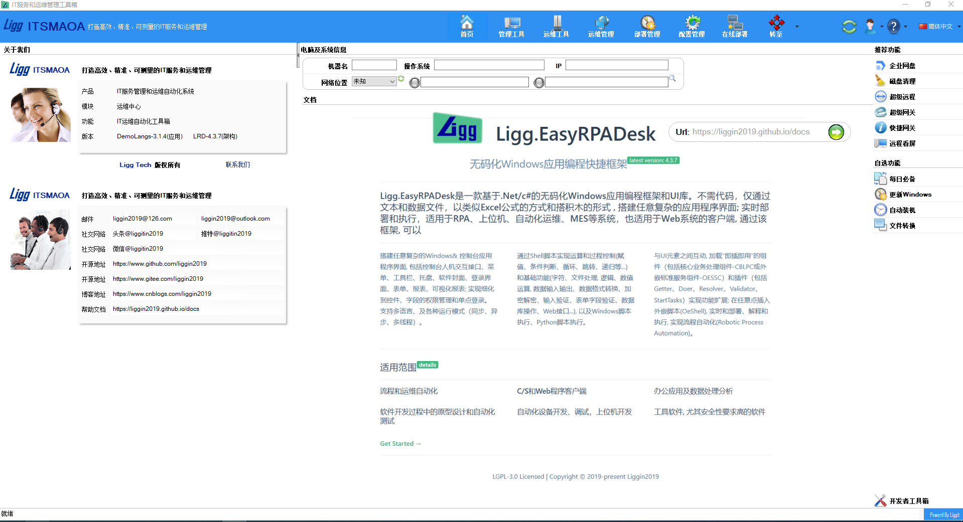Image resolution: width=963 pixels, height=522 pixels.
Task: Click the first network location text field
Action: click(475, 82)
